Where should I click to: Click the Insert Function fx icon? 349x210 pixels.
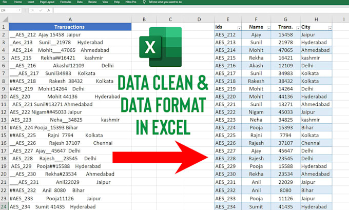pyautogui.click(x=49, y=10)
